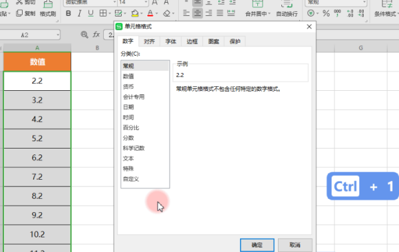
Task: Confirm with the 确定 button
Action: 257,245
